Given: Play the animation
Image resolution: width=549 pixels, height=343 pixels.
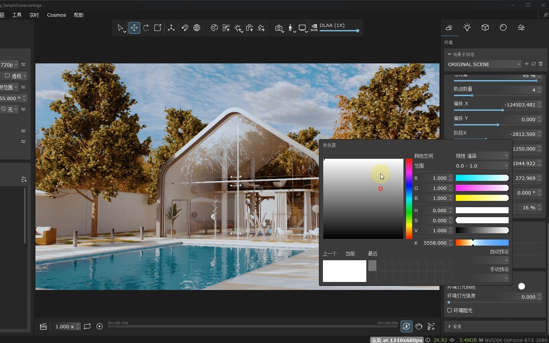Looking at the screenshot, I should [100, 327].
